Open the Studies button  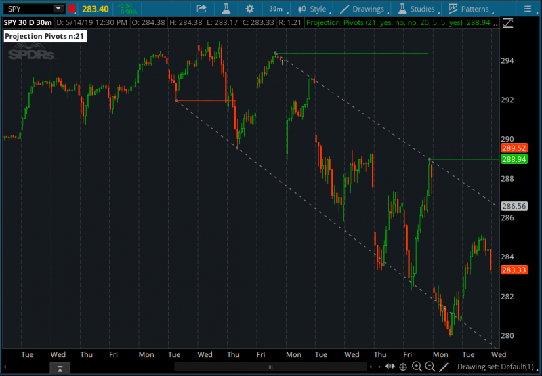point(417,9)
